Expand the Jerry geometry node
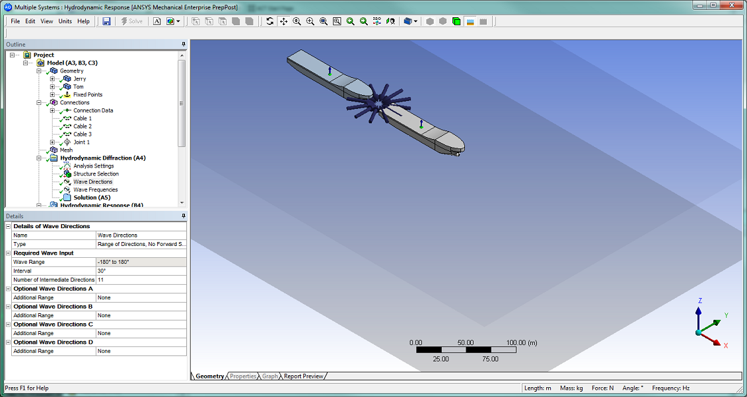 51,78
